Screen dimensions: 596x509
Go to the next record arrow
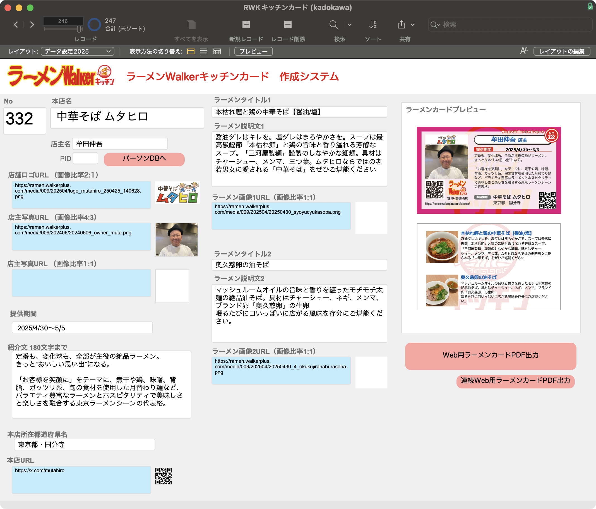[32, 25]
